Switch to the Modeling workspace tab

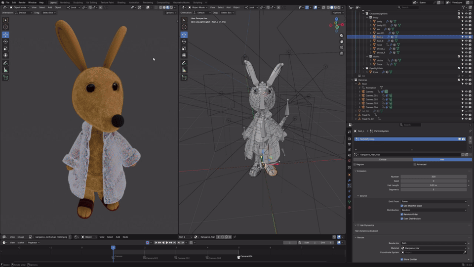click(x=65, y=2)
